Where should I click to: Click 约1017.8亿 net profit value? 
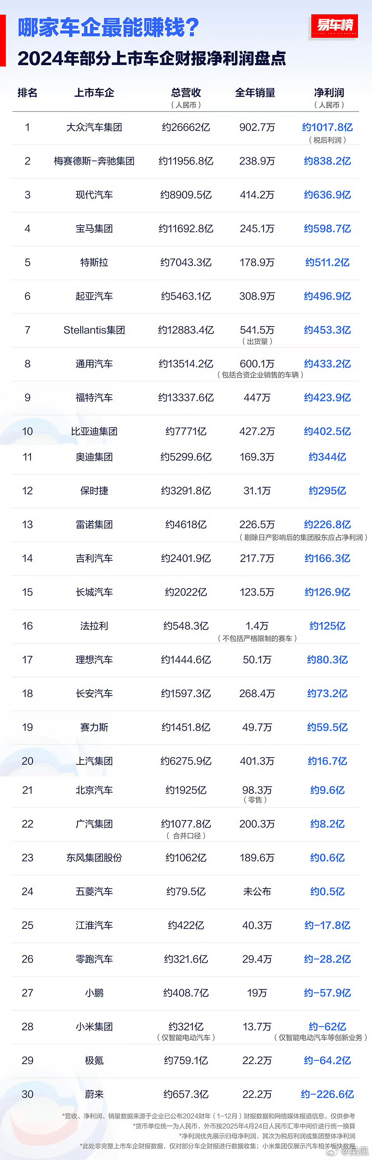pos(327,127)
